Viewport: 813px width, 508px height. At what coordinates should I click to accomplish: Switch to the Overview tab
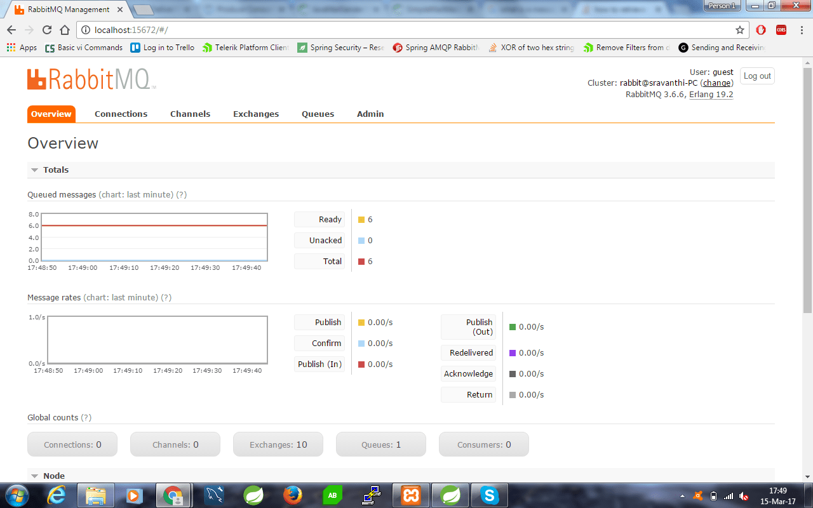tap(51, 114)
